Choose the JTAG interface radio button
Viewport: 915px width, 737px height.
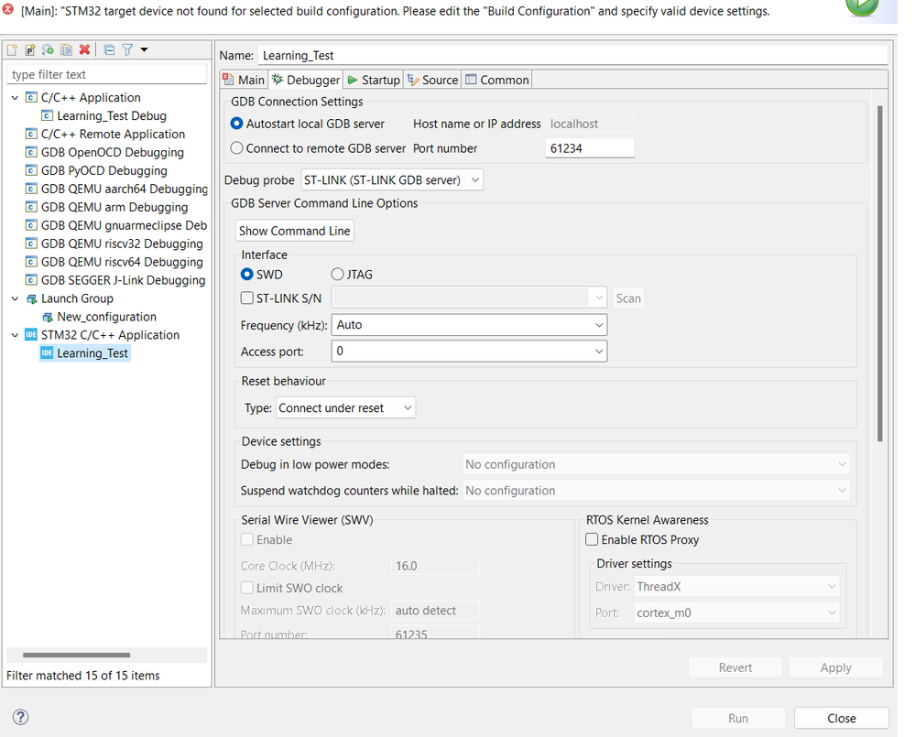[x=338, y=275]
